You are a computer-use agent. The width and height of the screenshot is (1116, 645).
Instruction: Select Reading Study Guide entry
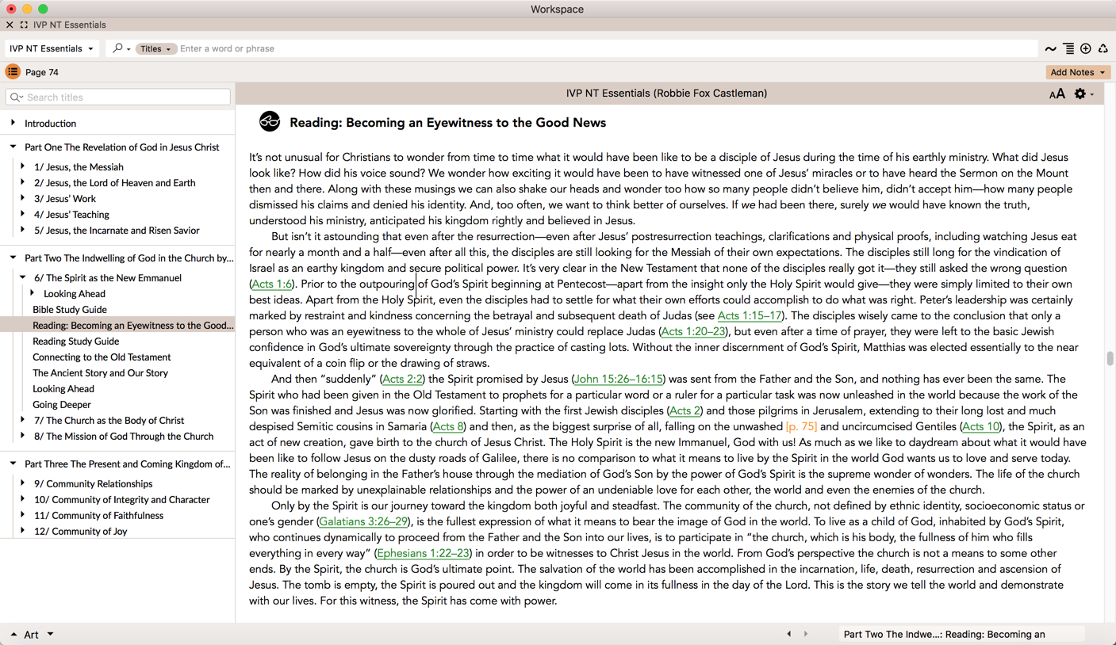point(76,341)
